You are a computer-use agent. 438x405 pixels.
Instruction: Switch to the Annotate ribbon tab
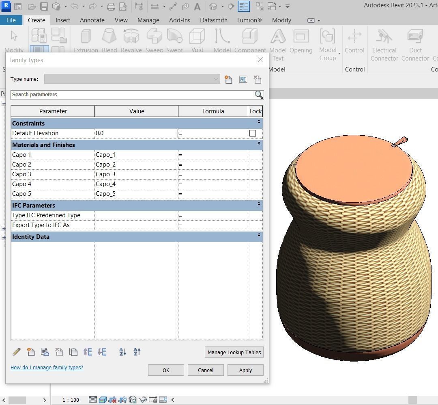point(92,20)
